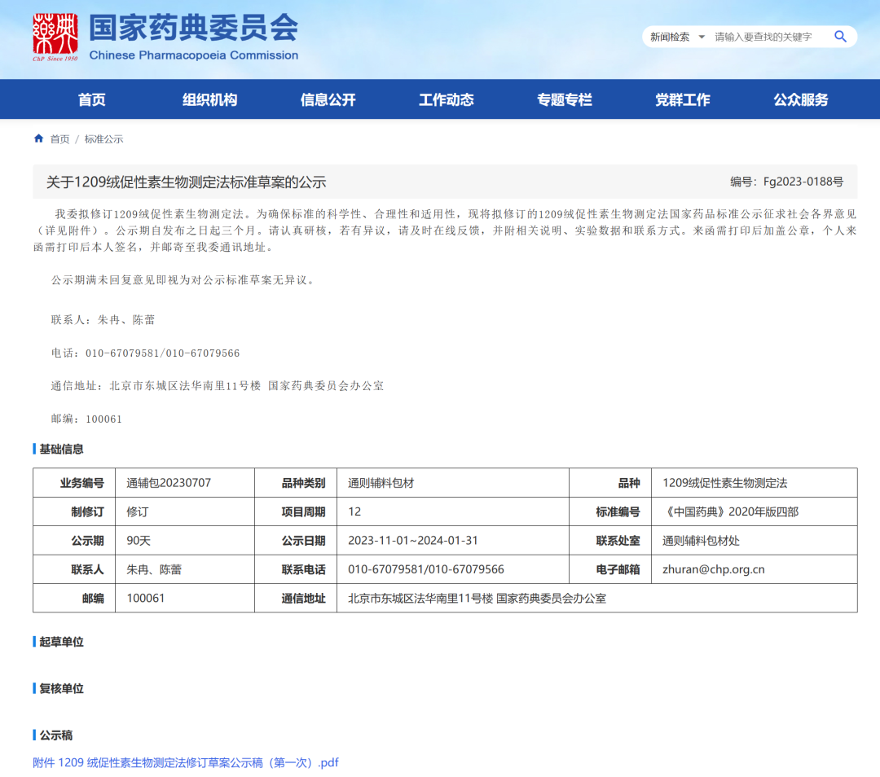Click the search magnifier icon

[839, 37]
